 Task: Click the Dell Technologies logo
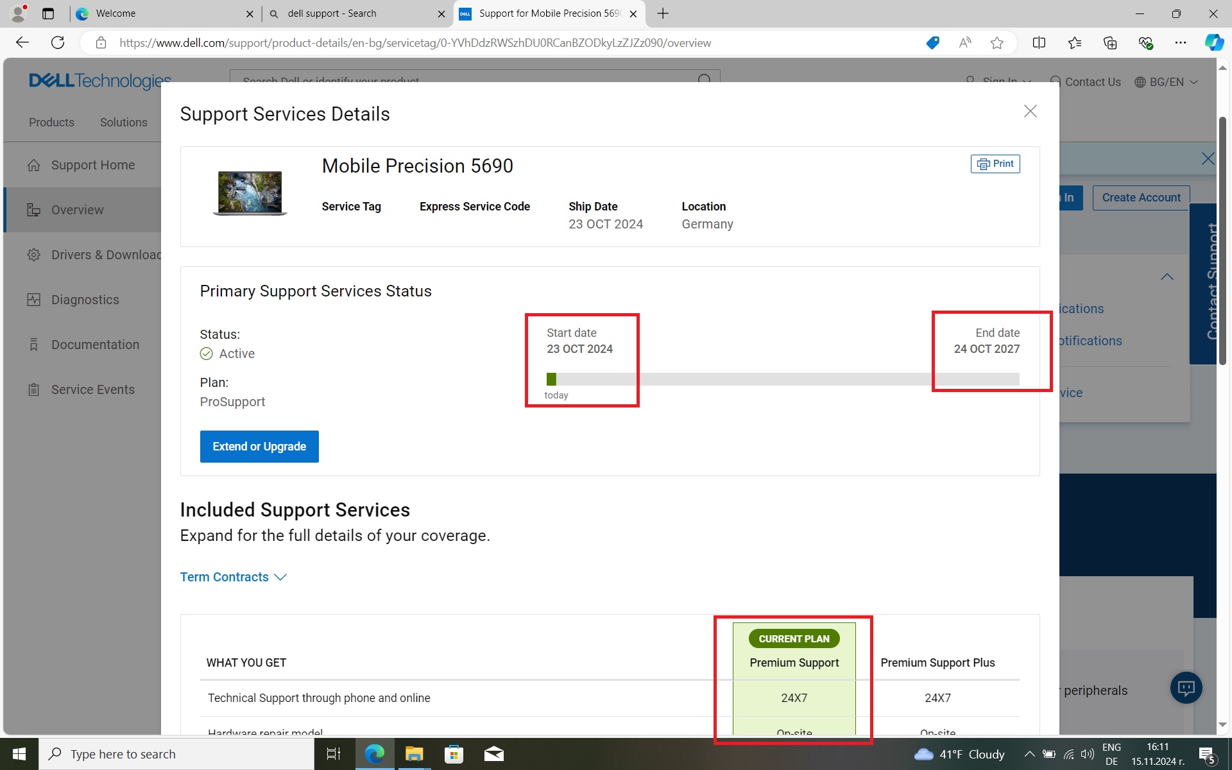pos(100,81)
